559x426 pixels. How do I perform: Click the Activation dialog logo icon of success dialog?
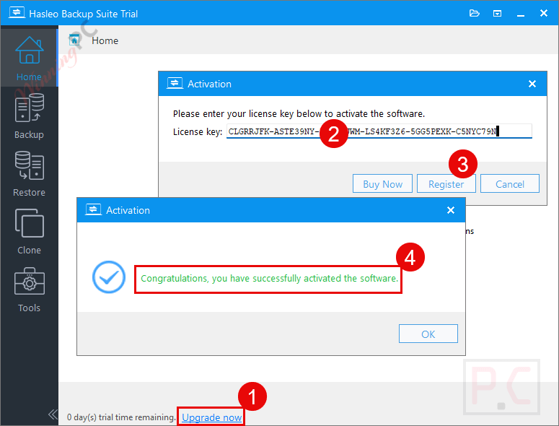click(x=93, y=210)
